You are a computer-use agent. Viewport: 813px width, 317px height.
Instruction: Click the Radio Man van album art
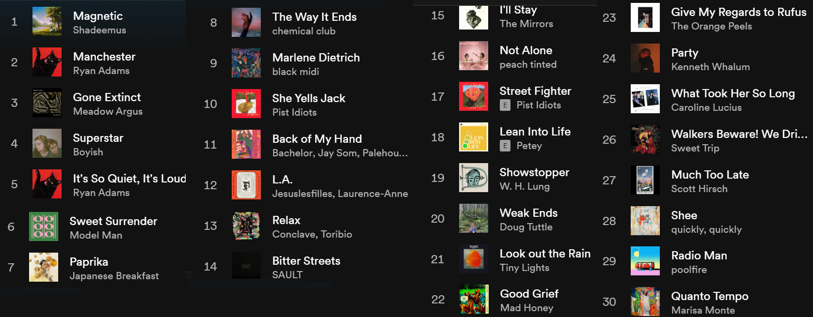click(645, 261)
